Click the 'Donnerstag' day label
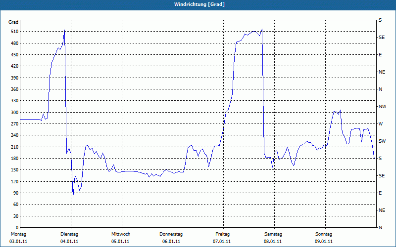This screenshot has width=396, height=247. click(x=171, y=234)
